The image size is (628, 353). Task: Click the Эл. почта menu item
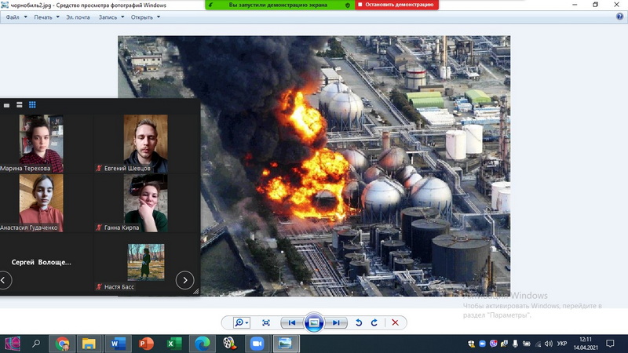[x=77, y=16]
